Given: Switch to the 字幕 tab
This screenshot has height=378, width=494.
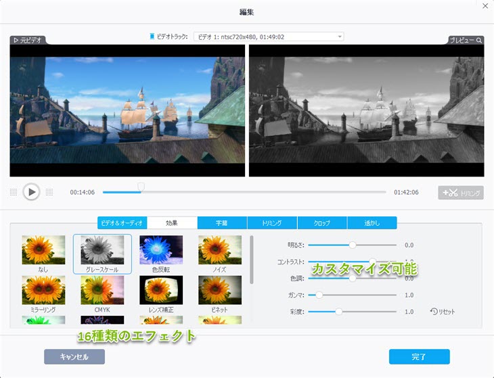Looking at the screenshot, I should 222,223.
